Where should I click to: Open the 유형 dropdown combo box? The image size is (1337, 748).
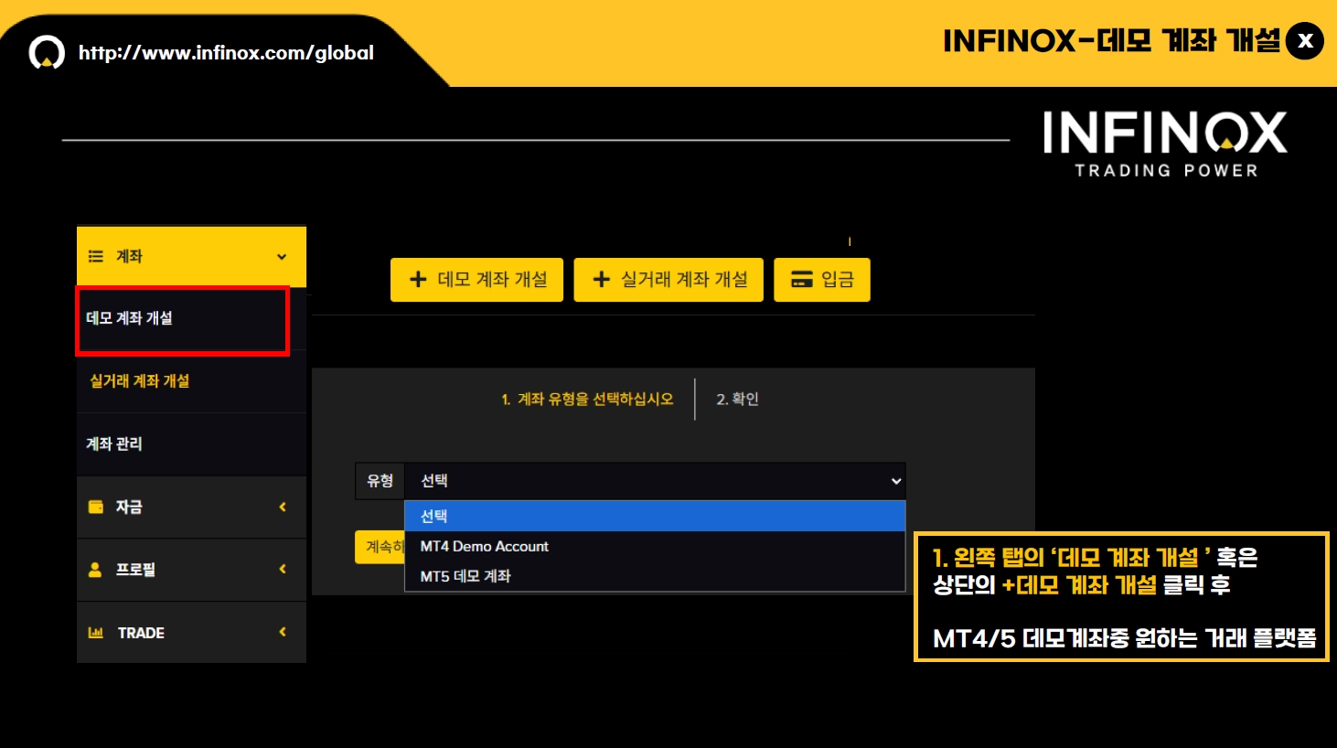655,481
